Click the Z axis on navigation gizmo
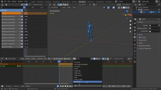The height and width of the screenshot is (90, 161). (x=127, y=11)
